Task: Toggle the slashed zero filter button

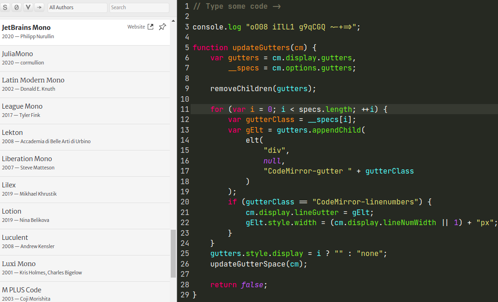Action: coord(17,7)
